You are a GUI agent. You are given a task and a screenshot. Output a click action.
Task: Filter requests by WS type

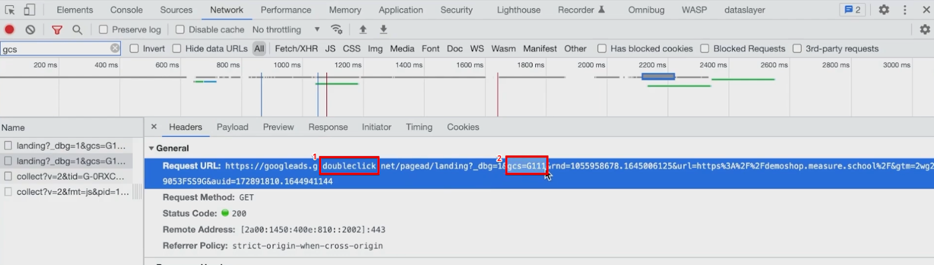(x=477, y=48)
